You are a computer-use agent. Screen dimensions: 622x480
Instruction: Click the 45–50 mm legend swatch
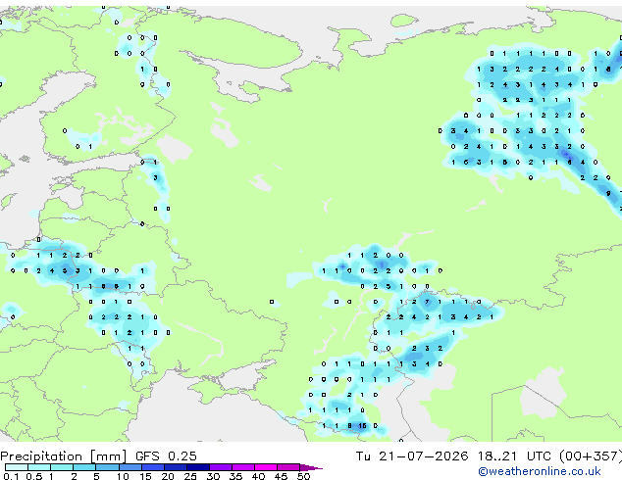coord(288,467)
